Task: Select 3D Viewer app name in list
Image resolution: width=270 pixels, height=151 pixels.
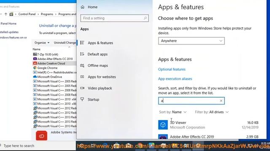Action: click(178, 122)
